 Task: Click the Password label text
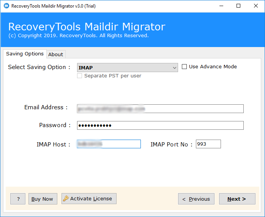55,125
